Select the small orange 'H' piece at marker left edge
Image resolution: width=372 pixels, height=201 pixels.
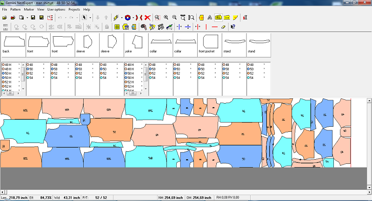click(5, 146)
